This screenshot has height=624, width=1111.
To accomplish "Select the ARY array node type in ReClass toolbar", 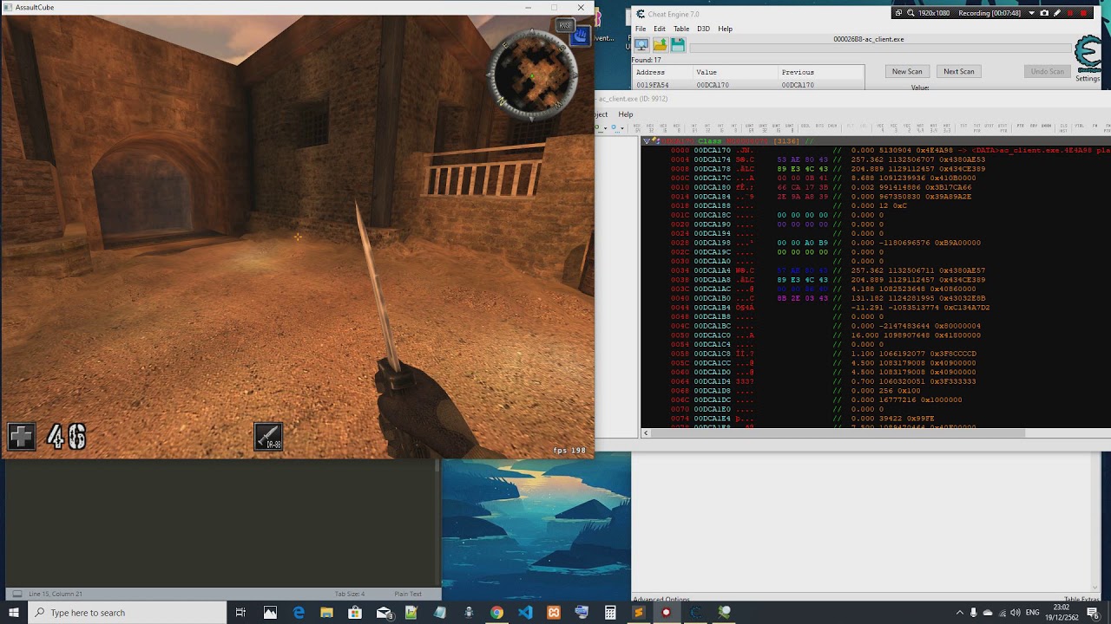I will coord(1034,126).
